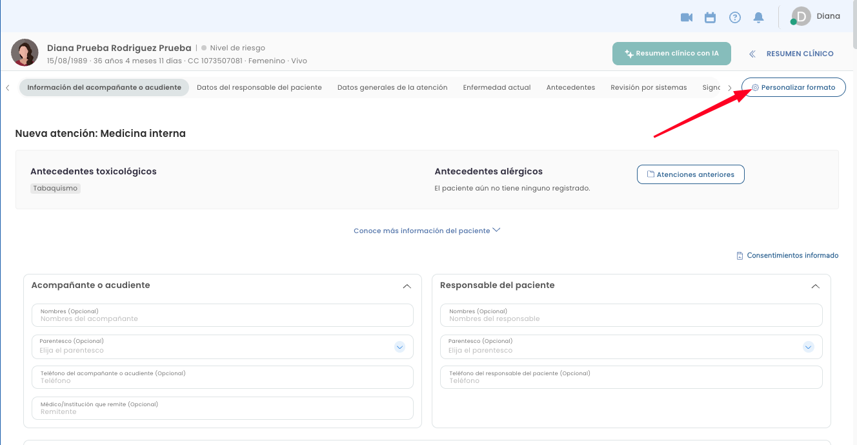Image resolution: width=857 pixels, height=445 pixels.
Task: Expand Conoce más información del paciente
Action: (427, 231)
